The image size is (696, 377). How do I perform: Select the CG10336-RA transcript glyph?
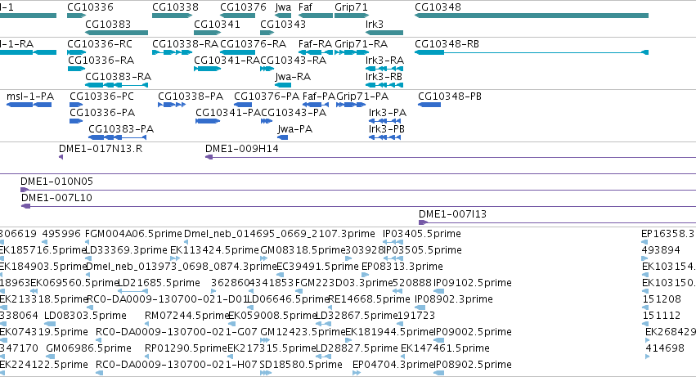click(76, 69)
